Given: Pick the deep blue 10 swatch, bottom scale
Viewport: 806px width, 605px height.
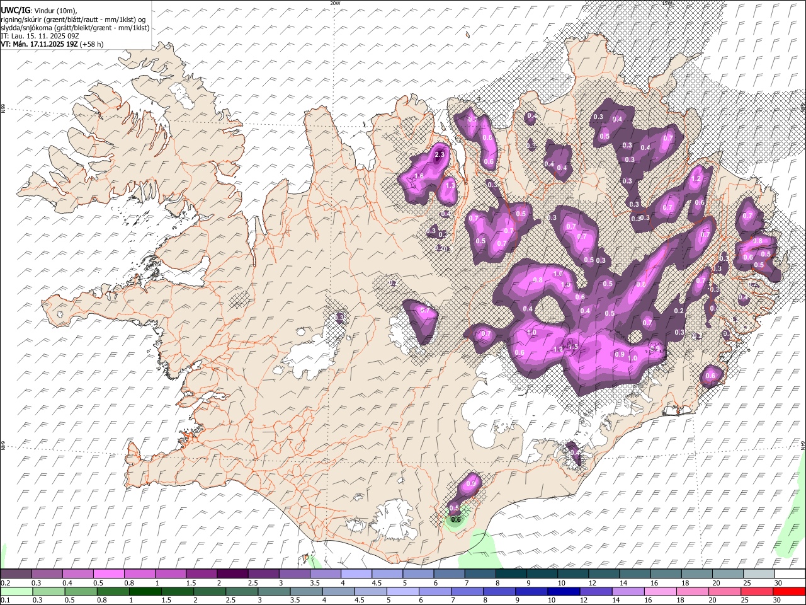Looking at the screenshot, I should pyautogui.click(x=563, y=591).
